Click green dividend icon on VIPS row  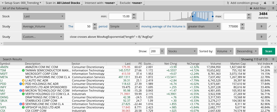[23, 107]
